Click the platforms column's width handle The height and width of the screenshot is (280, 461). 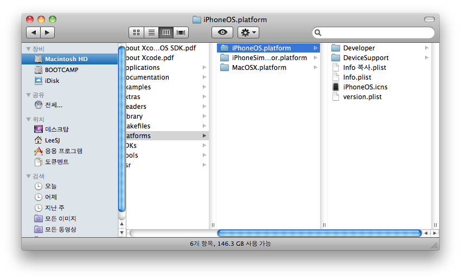click(x=324, y=225)
